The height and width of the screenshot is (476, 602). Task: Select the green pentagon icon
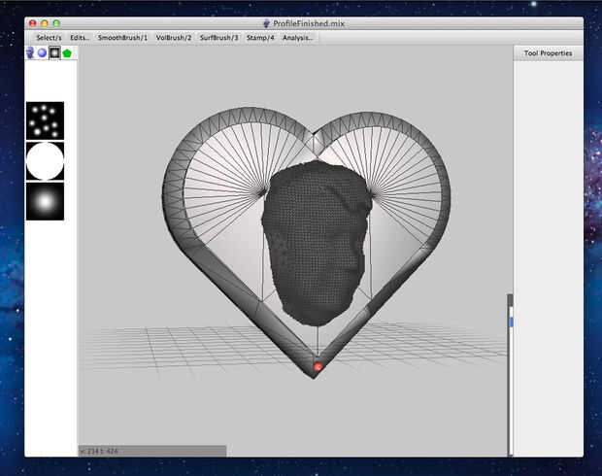(x=68, y=52)
